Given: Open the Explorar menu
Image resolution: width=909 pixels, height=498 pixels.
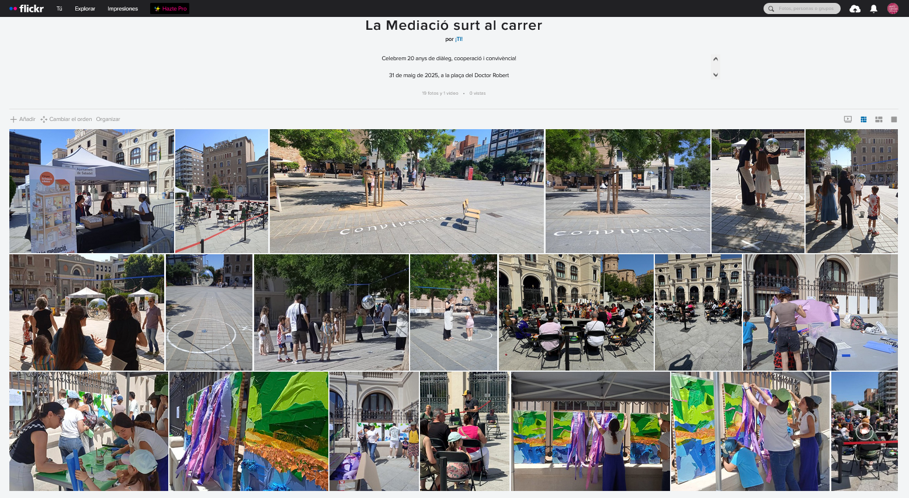Looking at the screenshot, I should 85,9.
